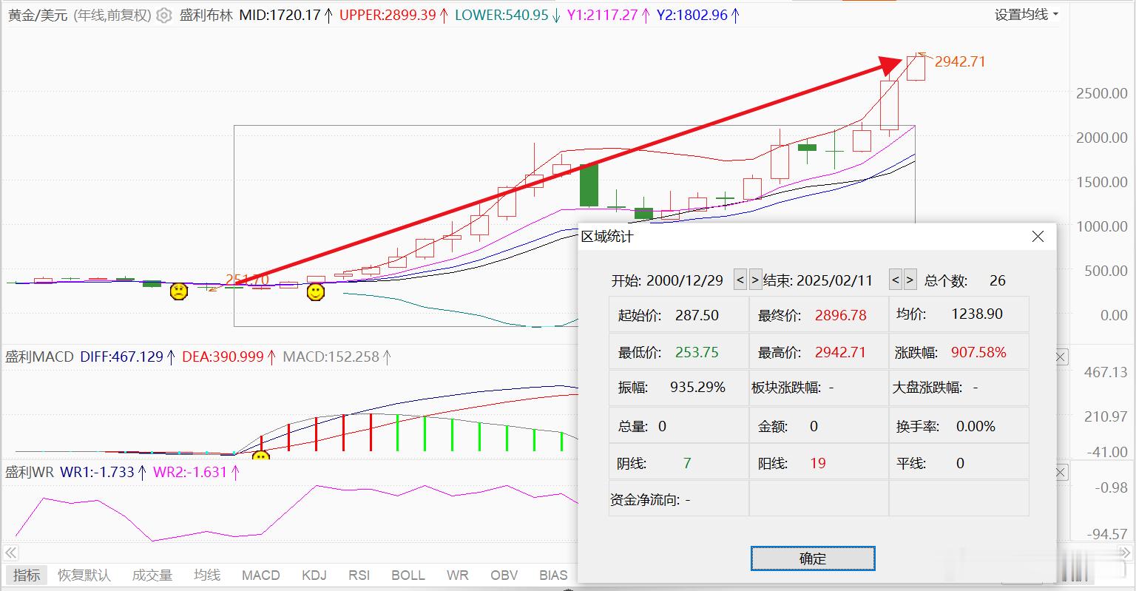Screen dimensions: 1136x591
Task: Click the 盛利MACD panel label
Action: coord(39,357)
